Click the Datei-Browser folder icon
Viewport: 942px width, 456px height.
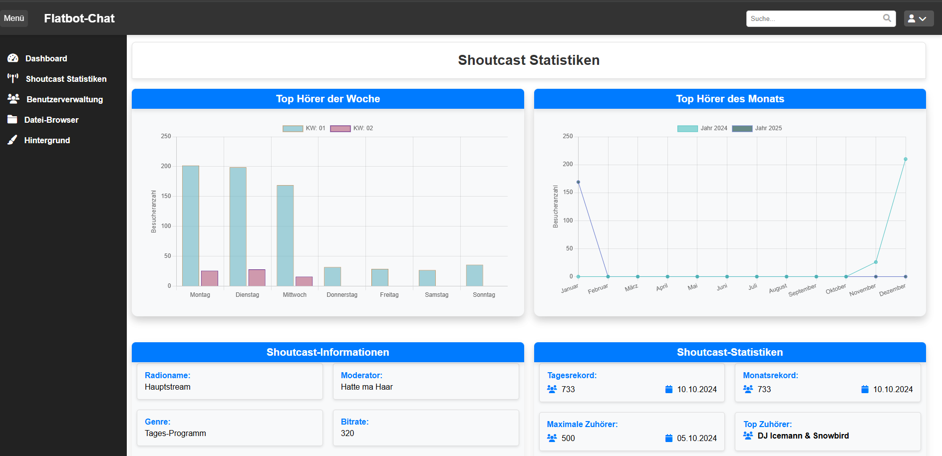click(x=12, y=119)
